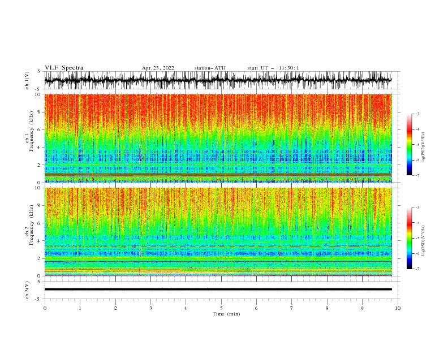Click time-axis tick label "5"
The image size is (448, 346).
pyautogui.click(x=221, y=308)
